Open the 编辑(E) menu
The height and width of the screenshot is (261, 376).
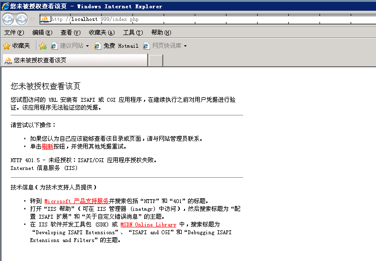point(42,32)
